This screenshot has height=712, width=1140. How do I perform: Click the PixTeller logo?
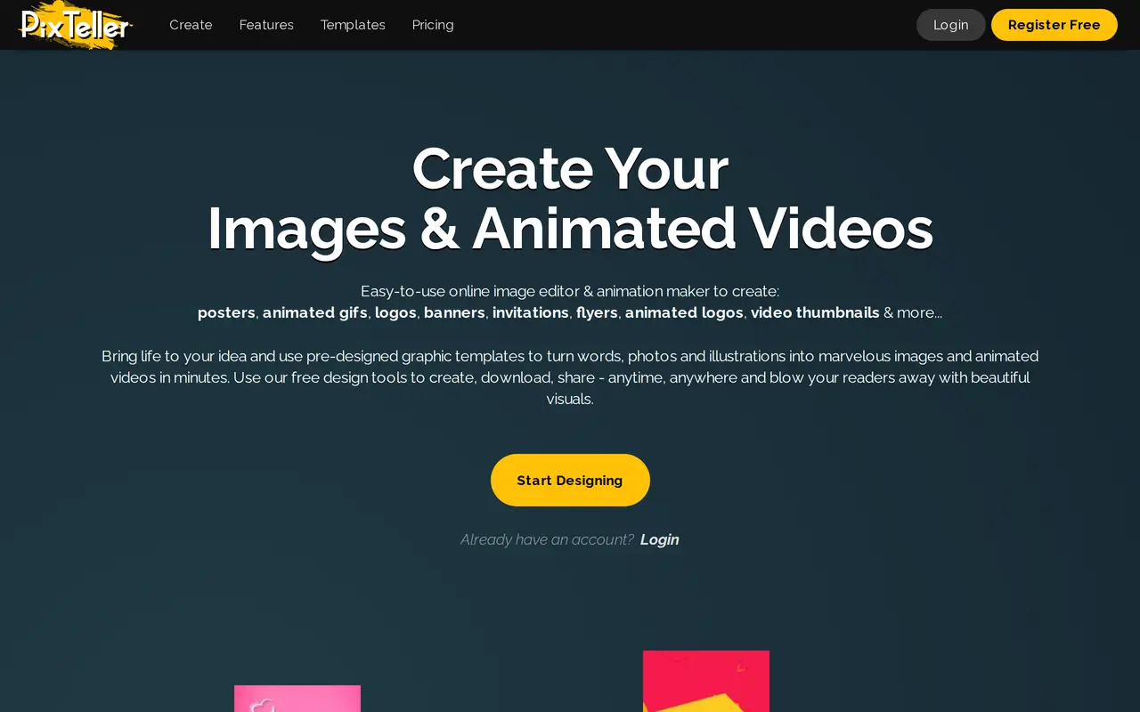click(76, 25)
